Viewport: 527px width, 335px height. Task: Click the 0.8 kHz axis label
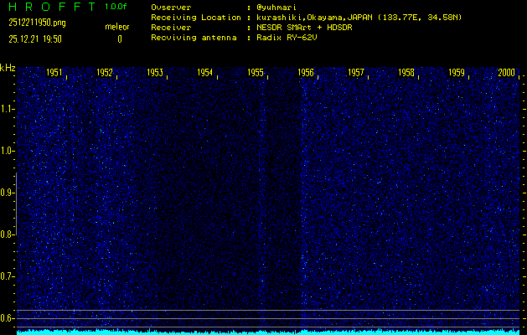tap(6, 234)
